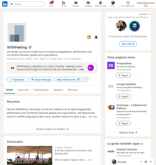Open Notificaciones bell in navbar
Viewport: 156px width, 165px height.
[x=101, y=4]
